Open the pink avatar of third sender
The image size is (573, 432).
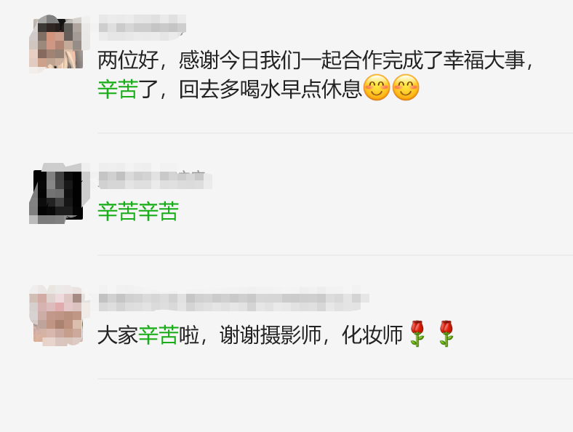pos(56,316)
